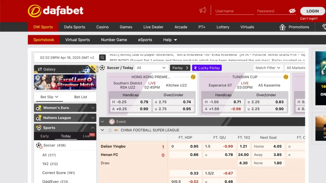
Task: Click coin icon on Tunisian Cup card
Action: click(286, 77)
